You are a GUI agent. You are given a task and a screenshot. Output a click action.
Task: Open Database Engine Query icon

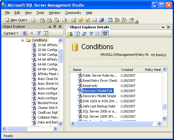33,20
